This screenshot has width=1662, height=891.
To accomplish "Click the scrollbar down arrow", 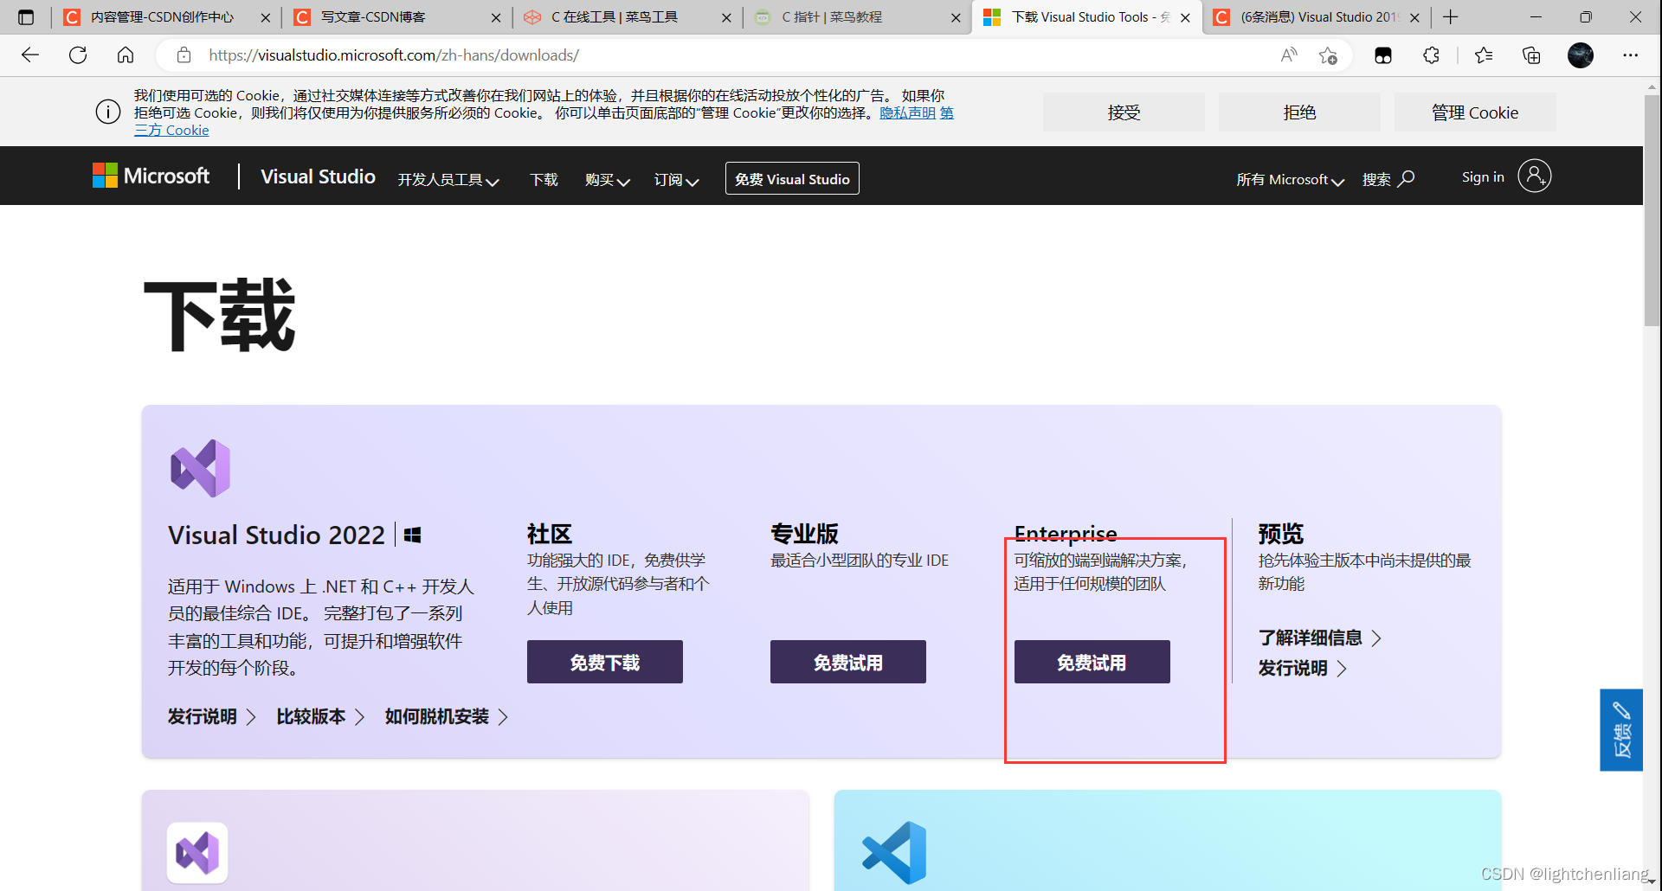I will pos(1652,881).
